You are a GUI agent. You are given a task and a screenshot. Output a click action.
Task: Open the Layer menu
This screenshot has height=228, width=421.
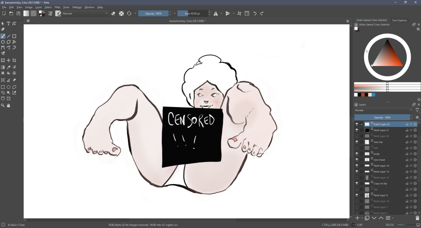(x=39, y=7)
